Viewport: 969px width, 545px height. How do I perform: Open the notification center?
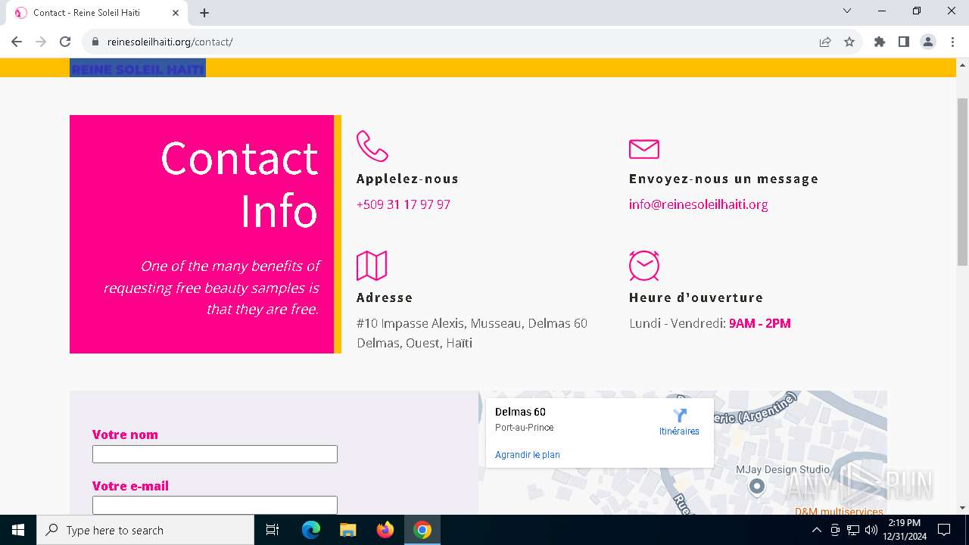click(944, 530)
